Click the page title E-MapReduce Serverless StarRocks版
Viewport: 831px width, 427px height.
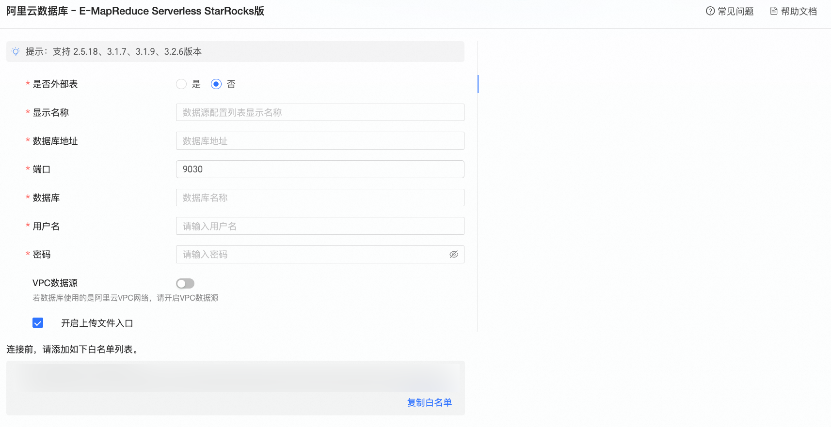tap(135, 11)
